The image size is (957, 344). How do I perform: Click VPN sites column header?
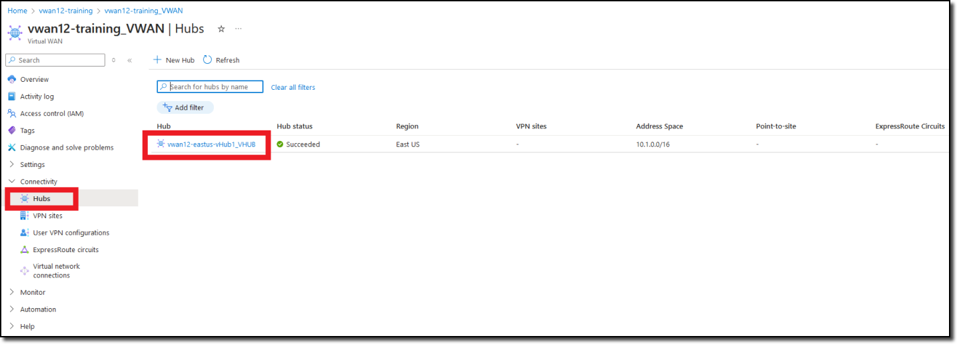click(x=531, y=126)
